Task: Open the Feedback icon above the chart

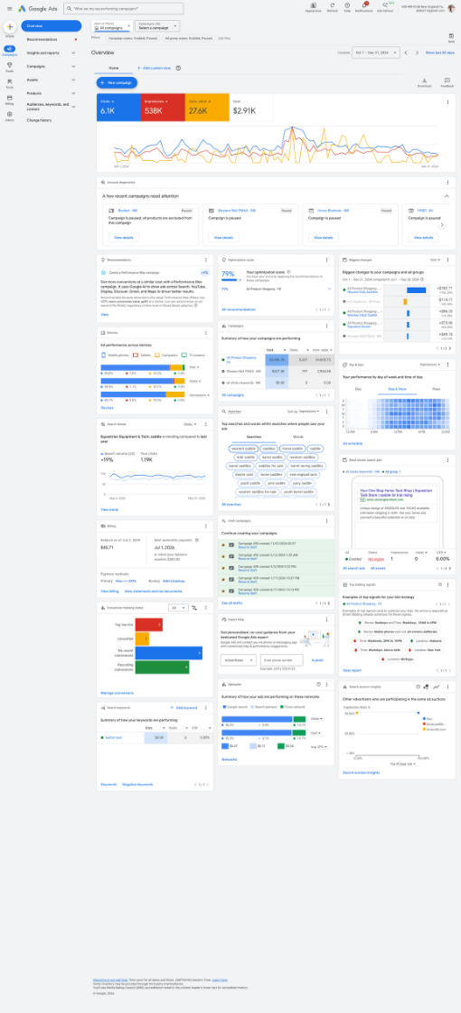Action: [x=447, y=82]
